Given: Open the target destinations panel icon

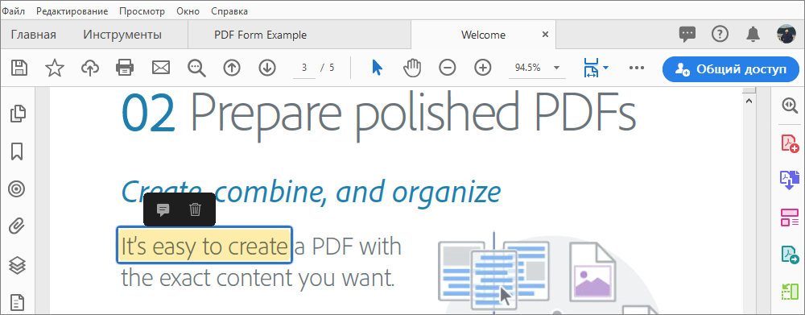Looking at the screenshot, I should (x=17, y=189).
